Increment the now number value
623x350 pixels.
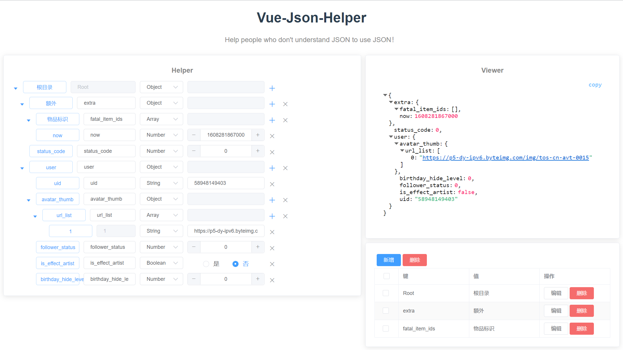[x=258, y=135]
